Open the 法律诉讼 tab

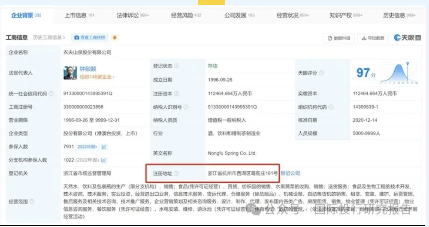tap(133, 15)
